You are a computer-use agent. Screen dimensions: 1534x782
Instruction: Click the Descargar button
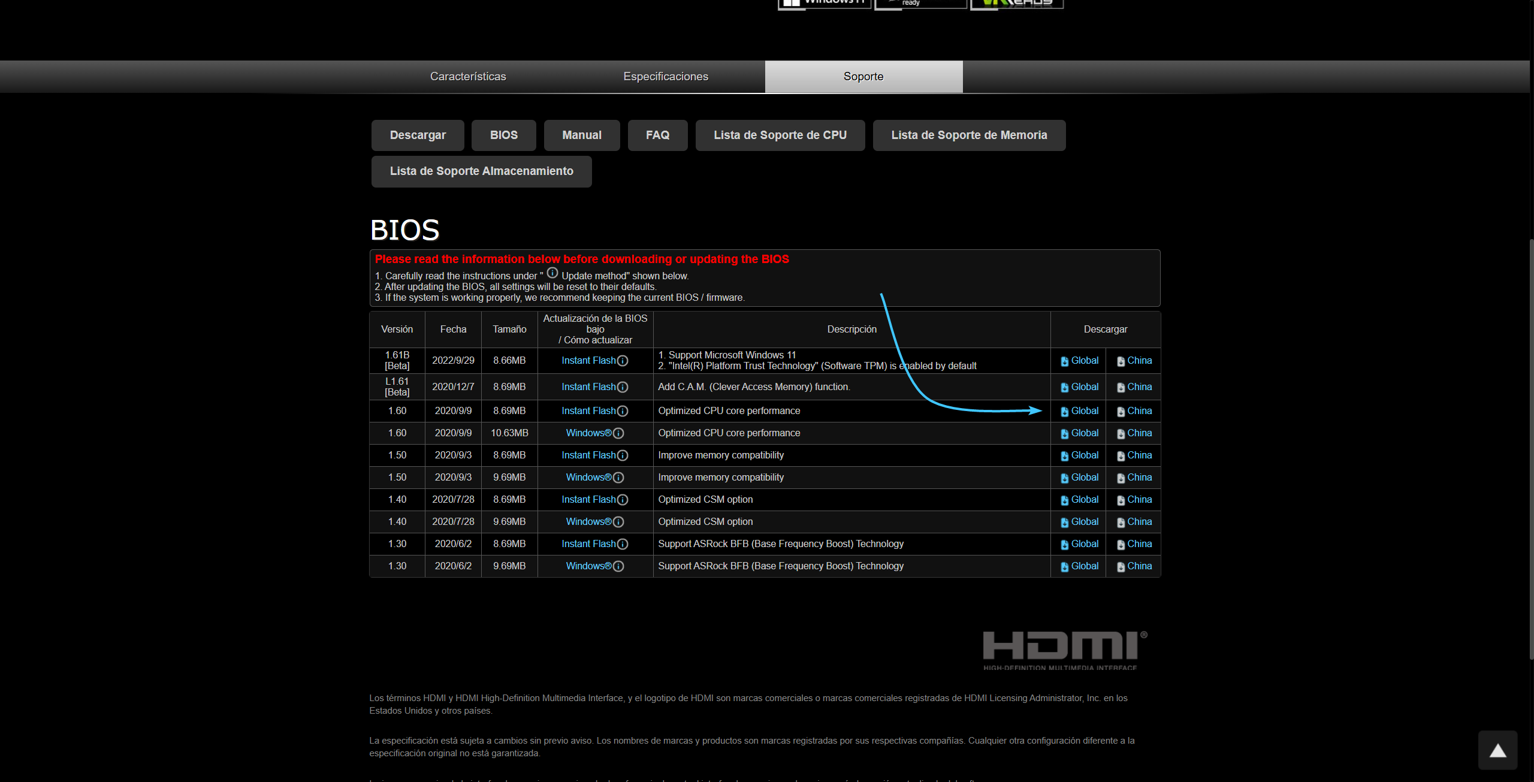point(418,135)
